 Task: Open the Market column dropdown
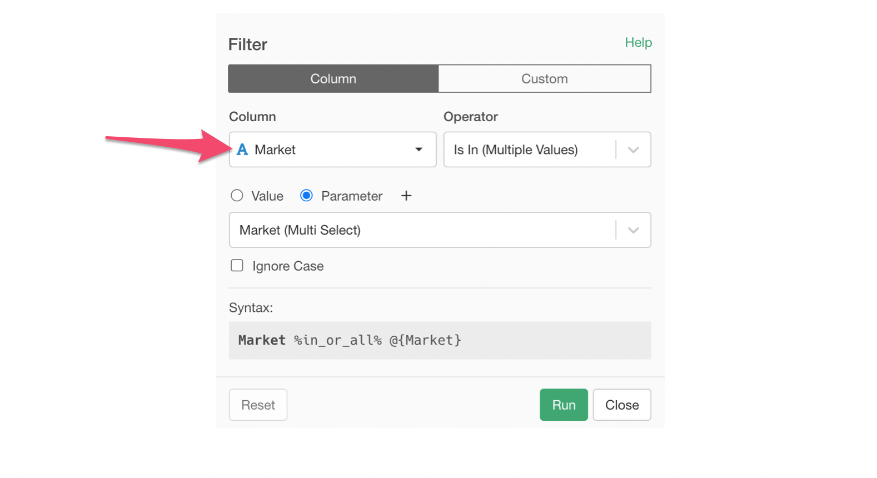(x=332, y=150)
